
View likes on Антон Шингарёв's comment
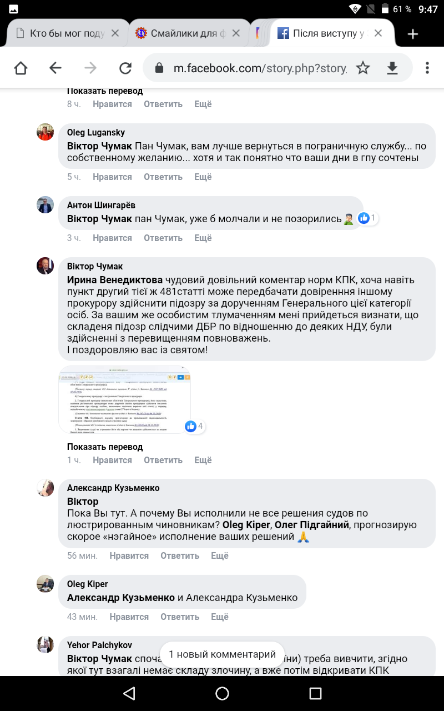(367, 218)
